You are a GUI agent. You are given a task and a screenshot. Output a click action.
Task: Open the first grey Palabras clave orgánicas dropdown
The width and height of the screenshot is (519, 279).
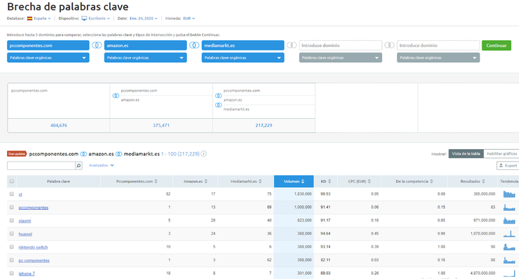(x=340, y=57)
